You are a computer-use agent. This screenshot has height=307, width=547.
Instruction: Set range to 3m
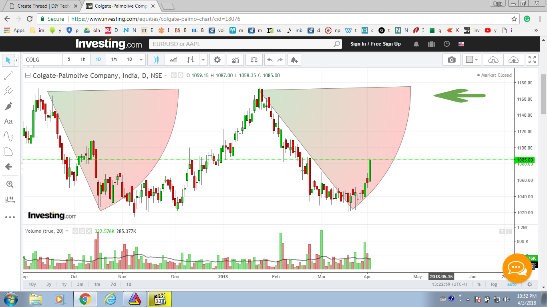pos(80,284)
